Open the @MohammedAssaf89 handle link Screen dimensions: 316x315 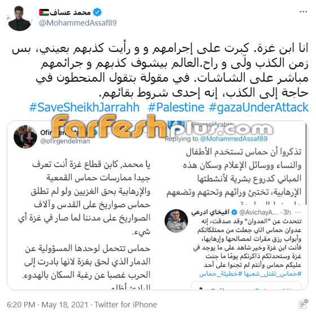tap(78, 23)
